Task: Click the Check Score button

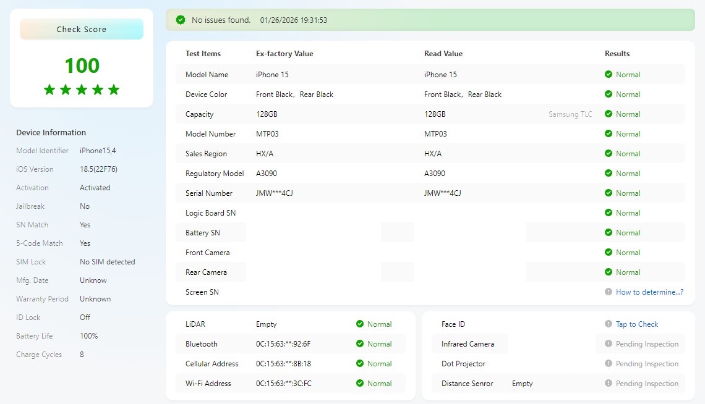Action: (82, 29)
